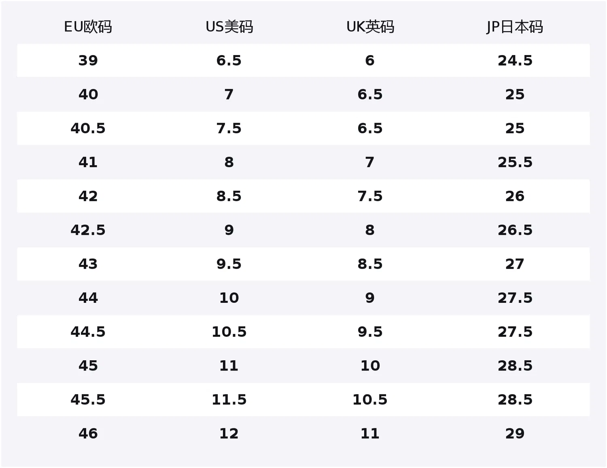607x468 pixels.
Task: Select EU size 40.5 cell
Action: pos(88,128)
